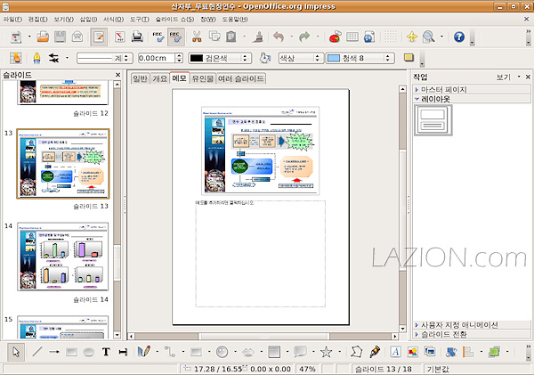This screenshot has width=534, height=375.
Task: Click line width 0.00cm field
Action: 157,58
